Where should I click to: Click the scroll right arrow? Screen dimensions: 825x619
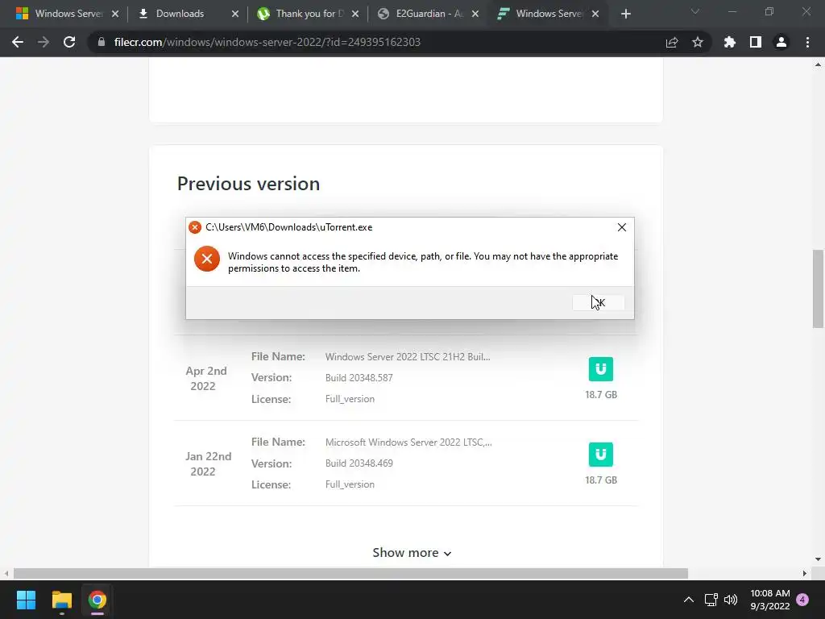coord(805,573)
